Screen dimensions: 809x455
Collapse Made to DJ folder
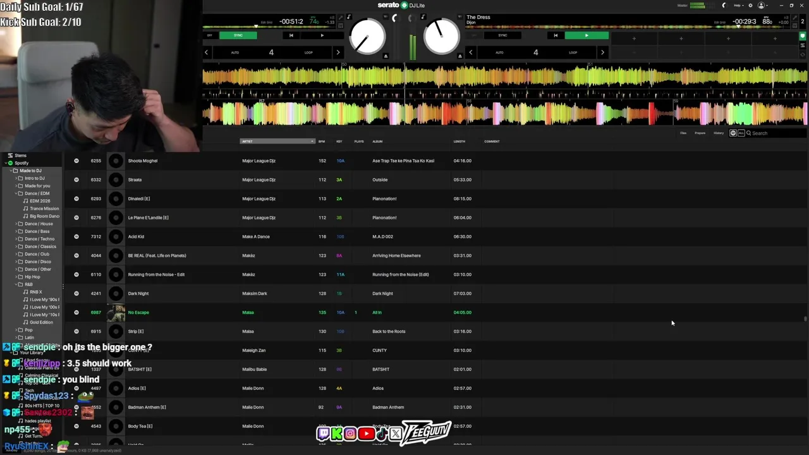point(9,171)
